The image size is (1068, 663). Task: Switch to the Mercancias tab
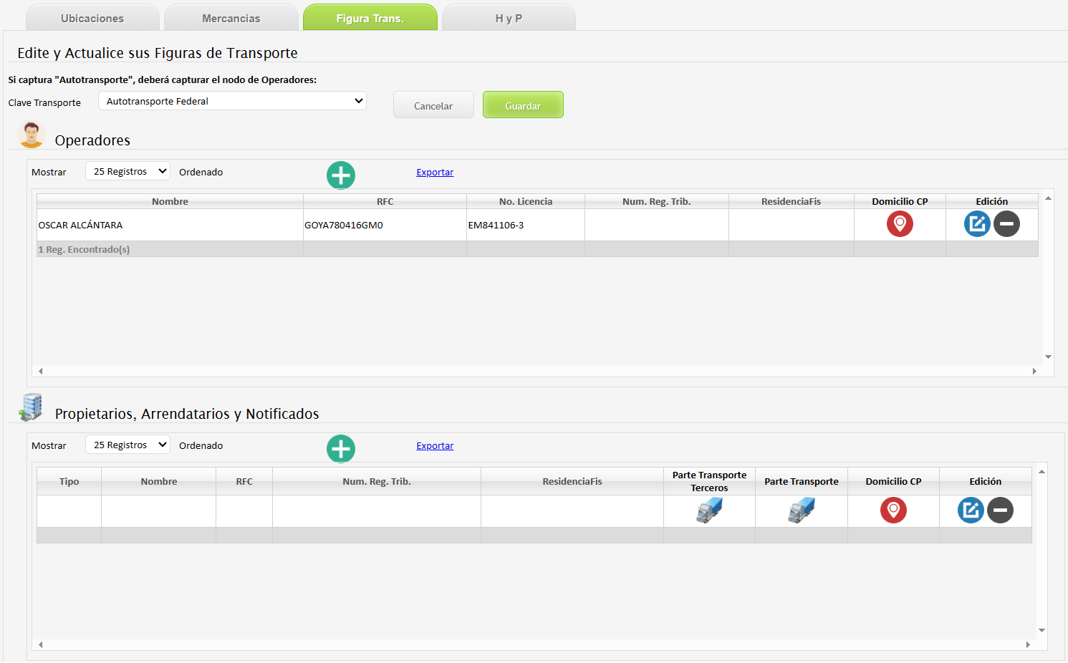pos(231,18)
